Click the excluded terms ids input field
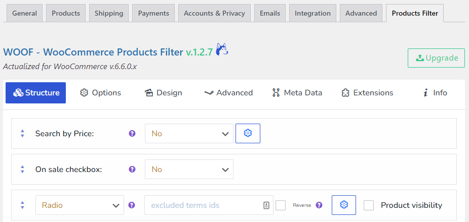This screenshot has height=222, width=469. click(x=209, y=205)
